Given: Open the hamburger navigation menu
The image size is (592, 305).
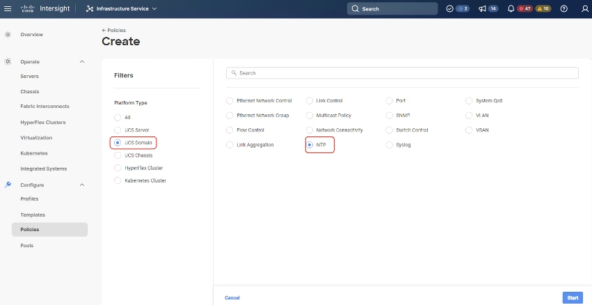Looking at the screenshot, I should [x=8, y=8].
